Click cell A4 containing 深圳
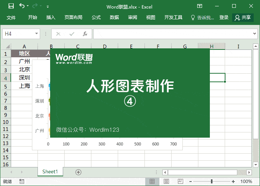This screenshot has width=260, height=186. 25,77
